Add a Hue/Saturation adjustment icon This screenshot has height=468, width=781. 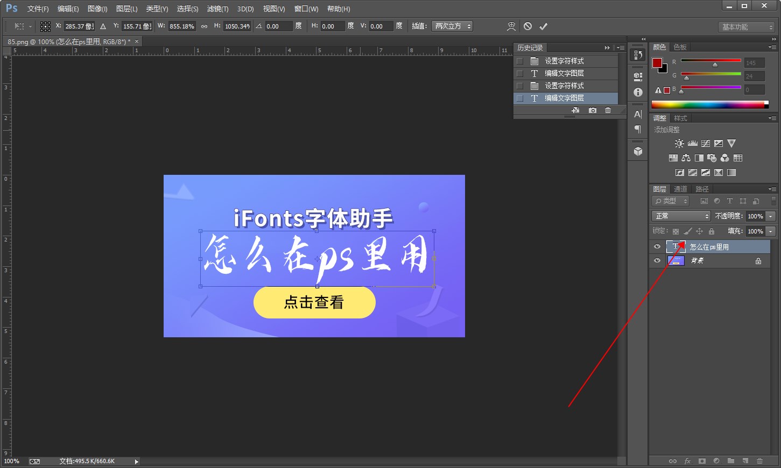point(673,158)
